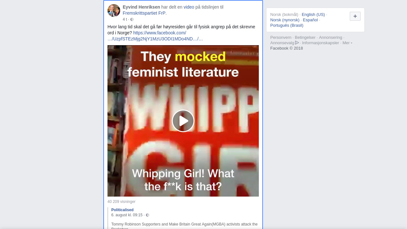Open the '4 t' post timestamp
The height and width of the screenshot is (229, 407).
[125, 19]
